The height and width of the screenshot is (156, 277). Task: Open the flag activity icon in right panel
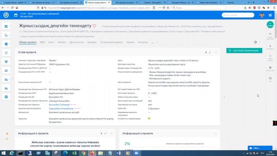coord(270,34)
